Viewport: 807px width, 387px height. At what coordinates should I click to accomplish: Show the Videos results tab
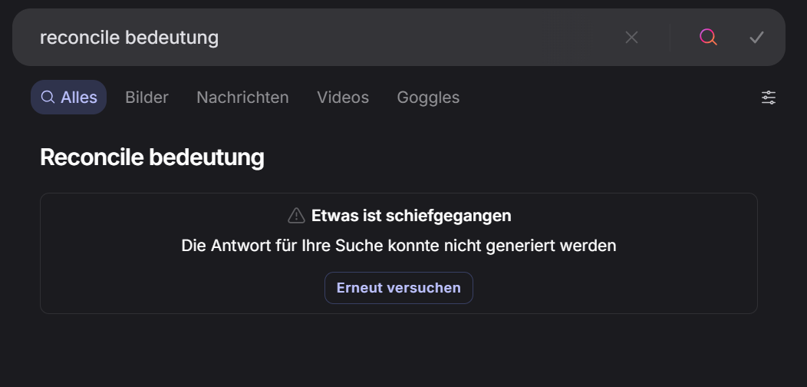(343, 98)
